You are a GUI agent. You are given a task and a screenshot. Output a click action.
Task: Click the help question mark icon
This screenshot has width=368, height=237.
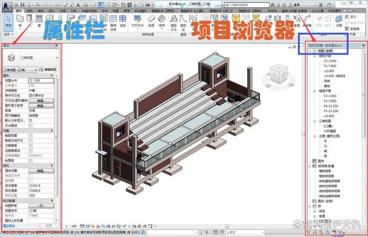point(329,5)
